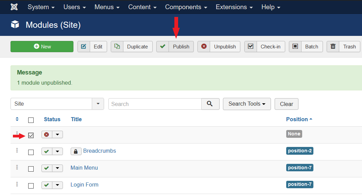Click the lock icon beside Breadcrumbs
This screenshot has width=362, height=195.
click(x=76, y=151)
